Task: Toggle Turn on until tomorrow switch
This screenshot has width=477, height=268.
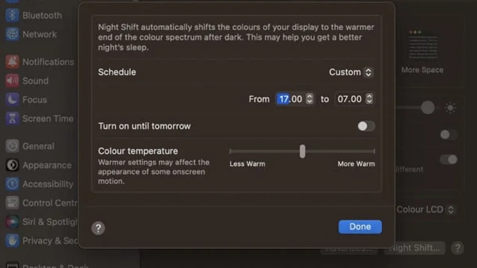Action: coord(366,126)
